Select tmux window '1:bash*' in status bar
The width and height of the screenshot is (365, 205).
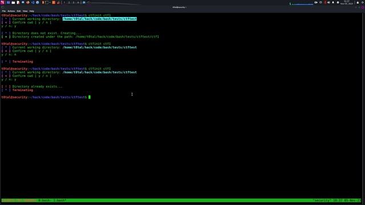(x=60, y=200)
